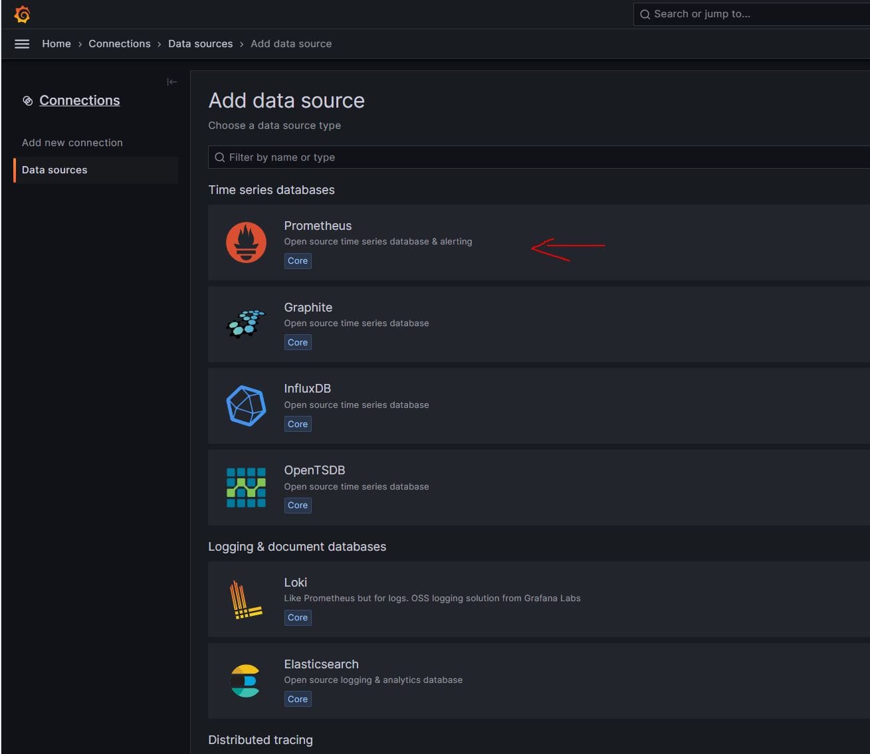The width and height of the screenshot is (870, 754).
Task: Click the InfluxDB description text
Action: click(356, 405)
